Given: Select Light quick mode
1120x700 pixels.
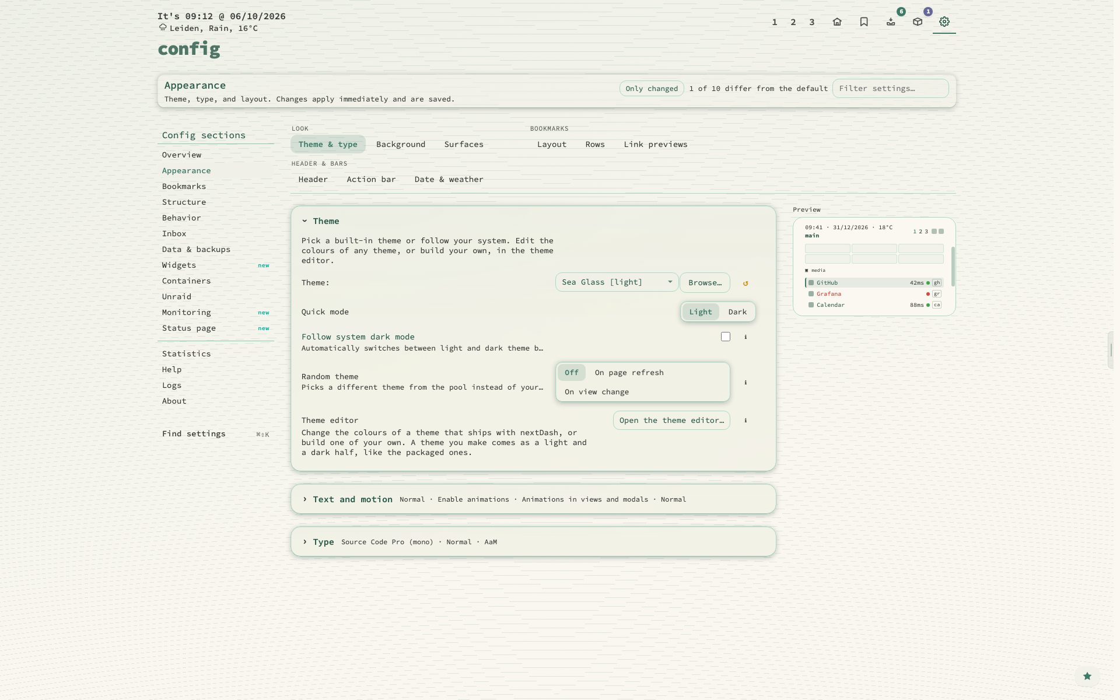Looking at the screenshot, I should click(701, 311).
